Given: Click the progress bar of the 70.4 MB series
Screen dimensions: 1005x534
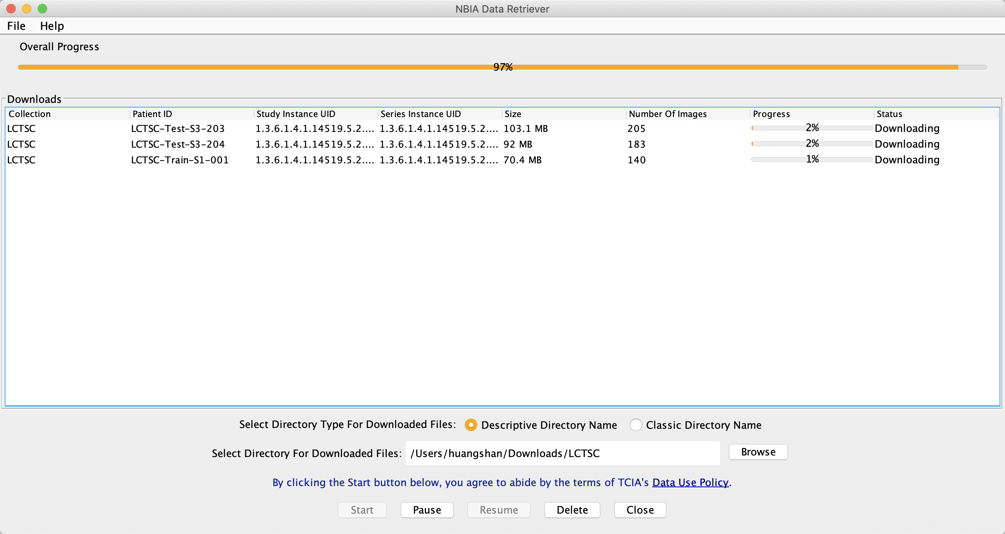Looking at the screenshot, I should tap(812, 159).
